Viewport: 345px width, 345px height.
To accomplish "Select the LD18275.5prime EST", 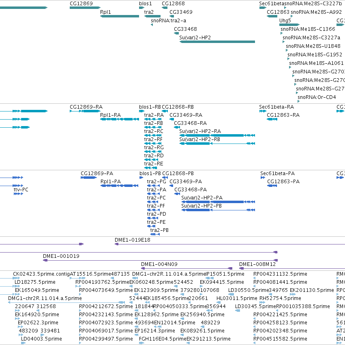I will pos(10,286).
